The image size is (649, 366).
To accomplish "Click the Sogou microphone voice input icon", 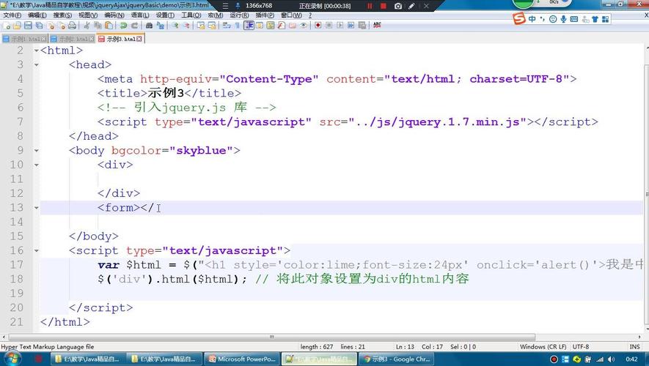I will 563,19.
